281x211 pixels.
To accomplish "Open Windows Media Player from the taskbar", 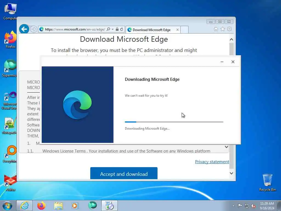I will 75,206.
